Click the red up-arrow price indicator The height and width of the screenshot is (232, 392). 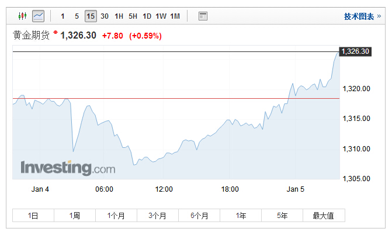tap(55, 32)
